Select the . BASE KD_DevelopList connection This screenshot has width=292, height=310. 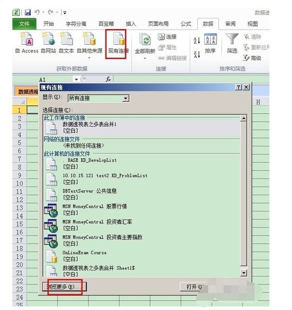pos(141,163)
